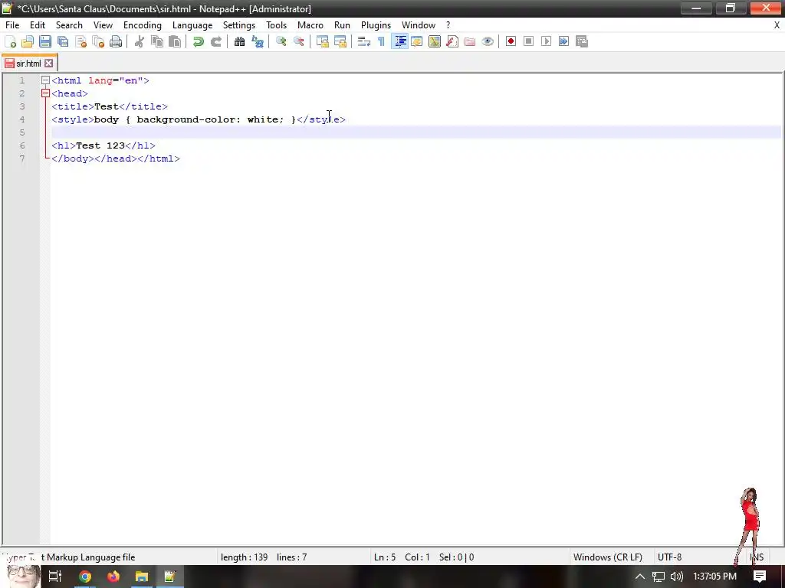The image size is (785, 588).
Task: Click the Close document toolbar icon
Action: tap(80, 41)
